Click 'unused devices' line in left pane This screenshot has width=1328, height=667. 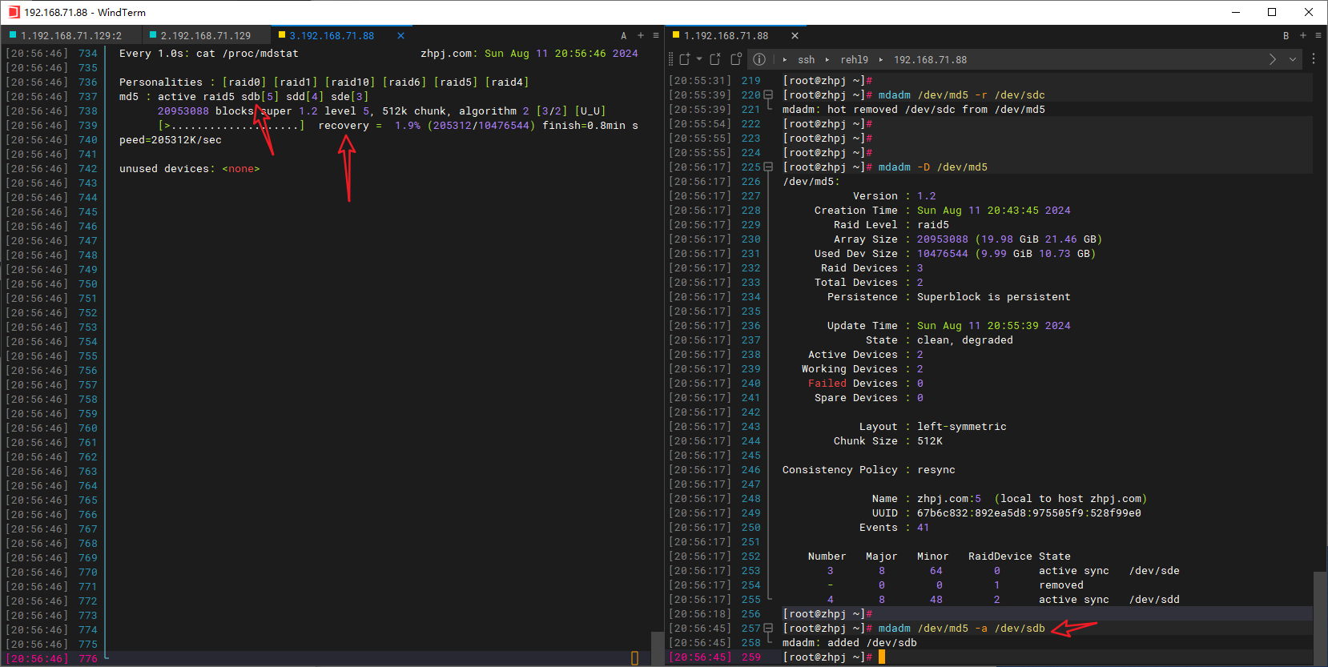pyautogui.click(x=190, y=169)
